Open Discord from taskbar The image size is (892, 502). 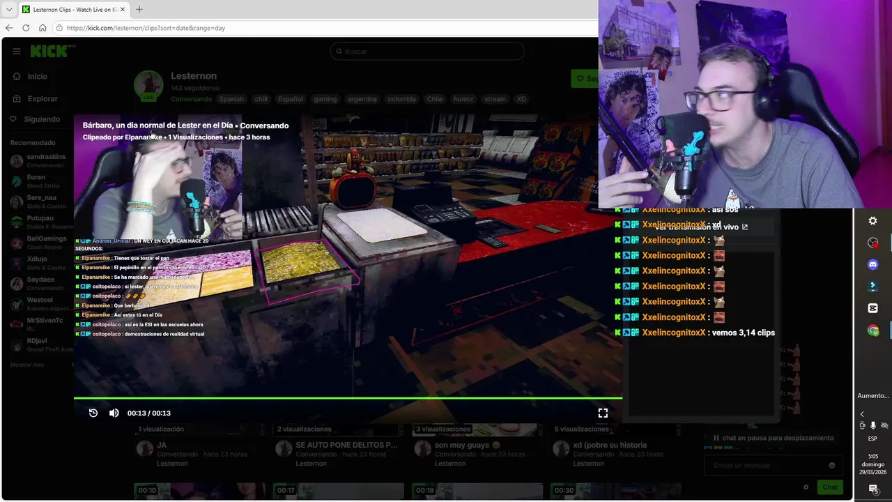tap(872, 264)
